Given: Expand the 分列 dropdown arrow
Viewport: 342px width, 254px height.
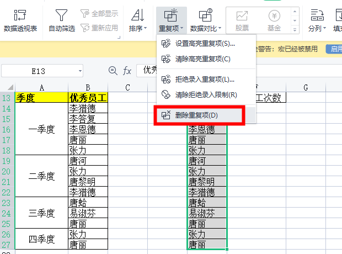Looking at the screenshot, I should coord(324,28).
